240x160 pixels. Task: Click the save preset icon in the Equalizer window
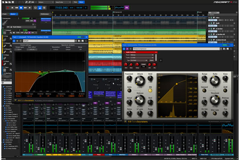83,41
